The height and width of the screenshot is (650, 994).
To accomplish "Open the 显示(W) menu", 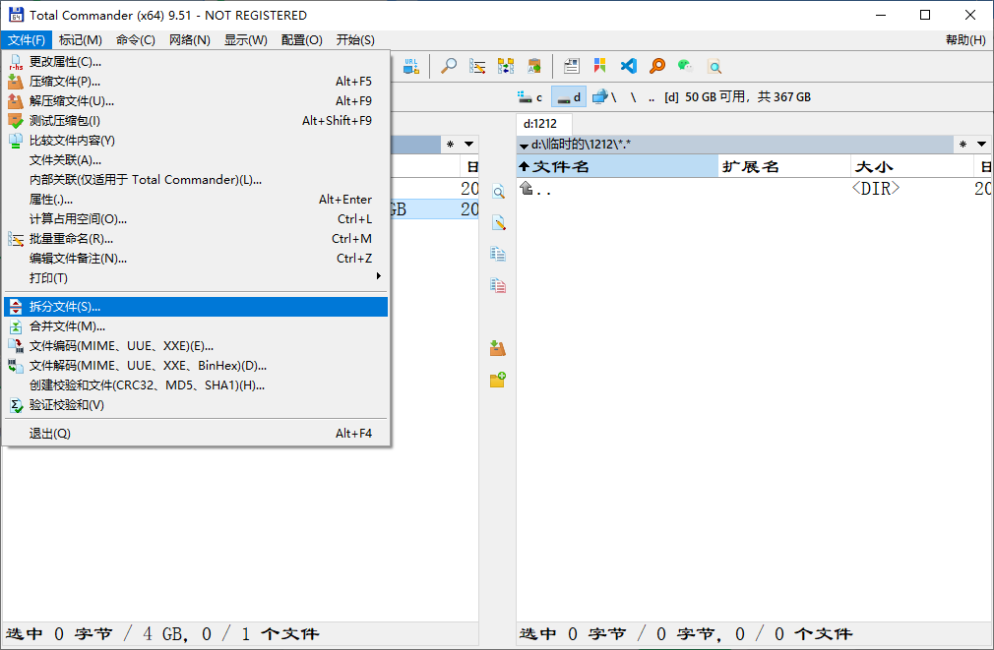I will pos(246,40).
